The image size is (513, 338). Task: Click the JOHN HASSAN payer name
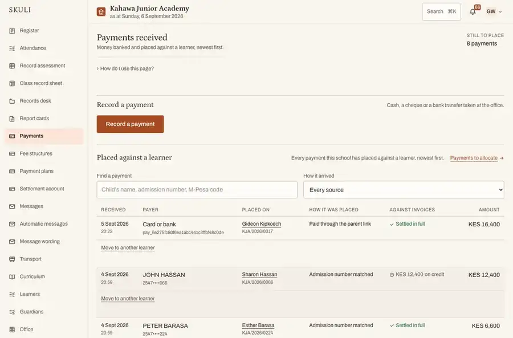click(164, 275)
